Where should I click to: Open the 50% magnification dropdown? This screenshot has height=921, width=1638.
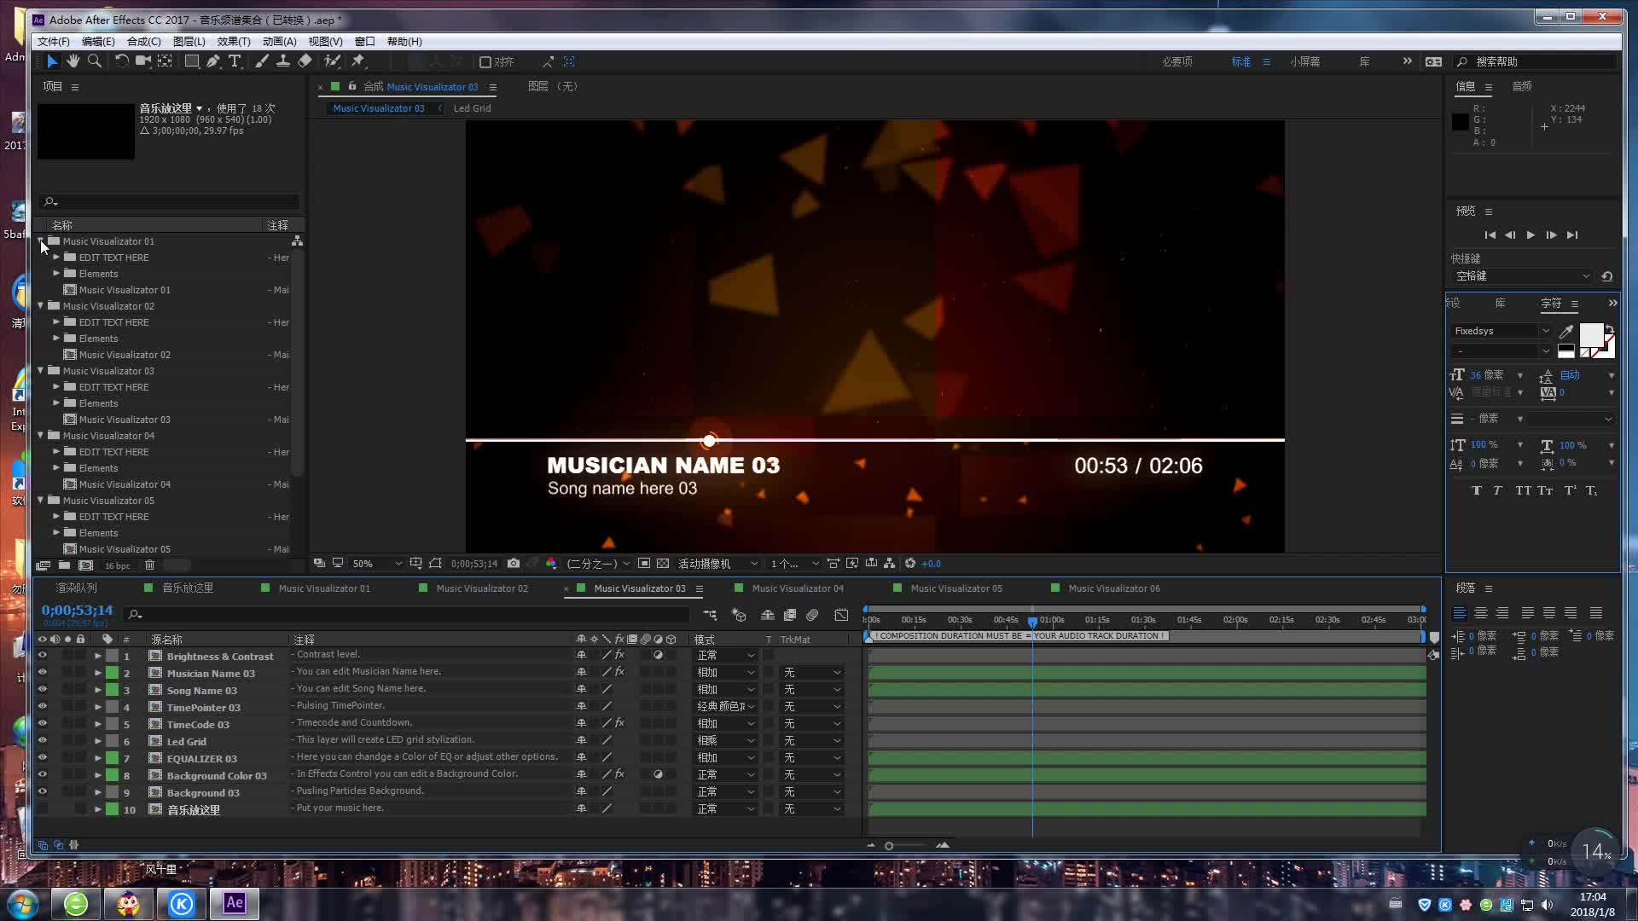point(377,564)
